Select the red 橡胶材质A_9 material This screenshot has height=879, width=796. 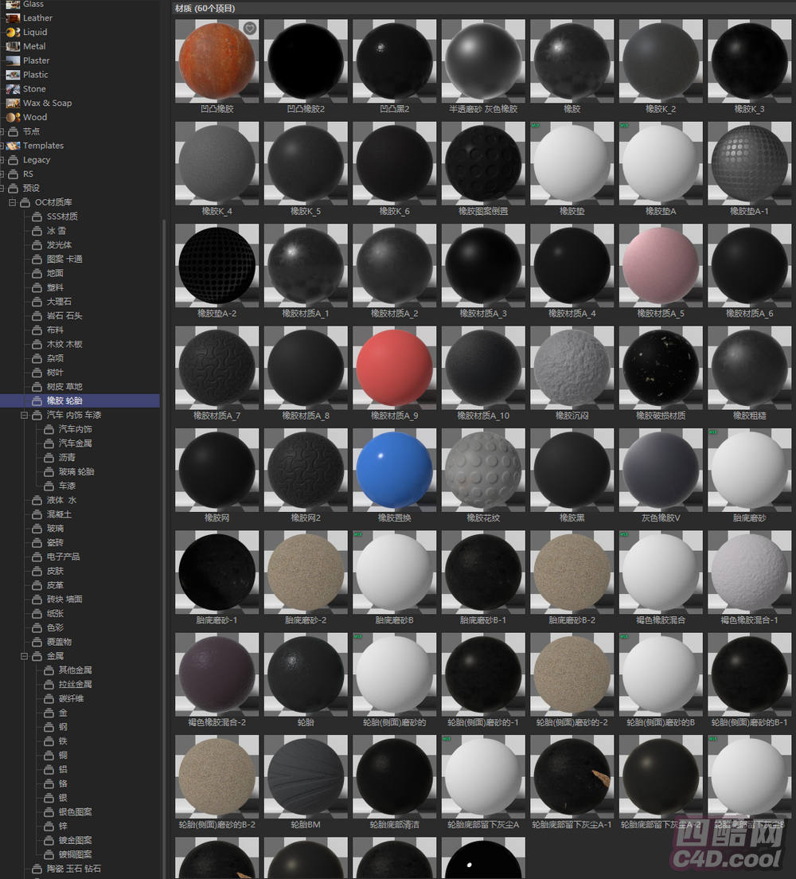point(394,368)
